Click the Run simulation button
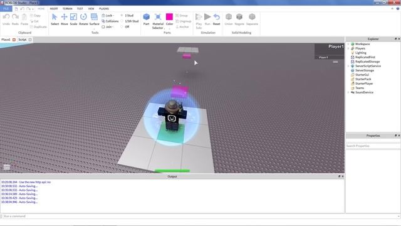Viewport: 401px width, 226px height. coord(207,19)
